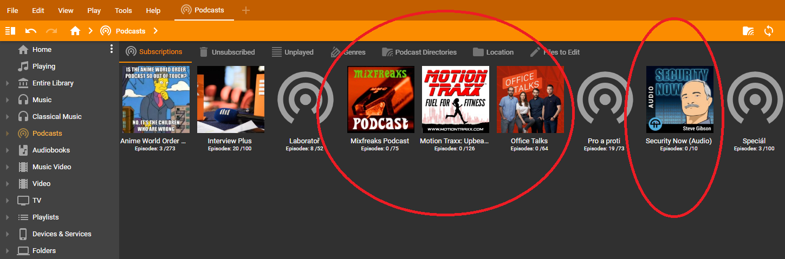Click the undo back arrow icon

[x=31, y=31]
